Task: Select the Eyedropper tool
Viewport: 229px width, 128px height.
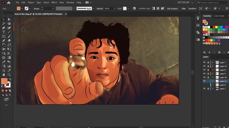Action: [4, 62]
